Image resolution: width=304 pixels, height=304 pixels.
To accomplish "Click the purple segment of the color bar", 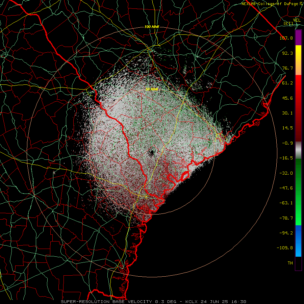I will [x=298, y=38].
